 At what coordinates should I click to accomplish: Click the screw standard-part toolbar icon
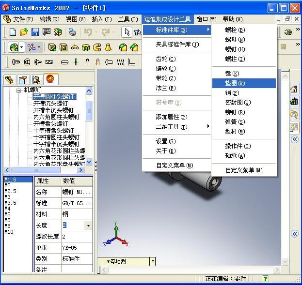(38, 62)
